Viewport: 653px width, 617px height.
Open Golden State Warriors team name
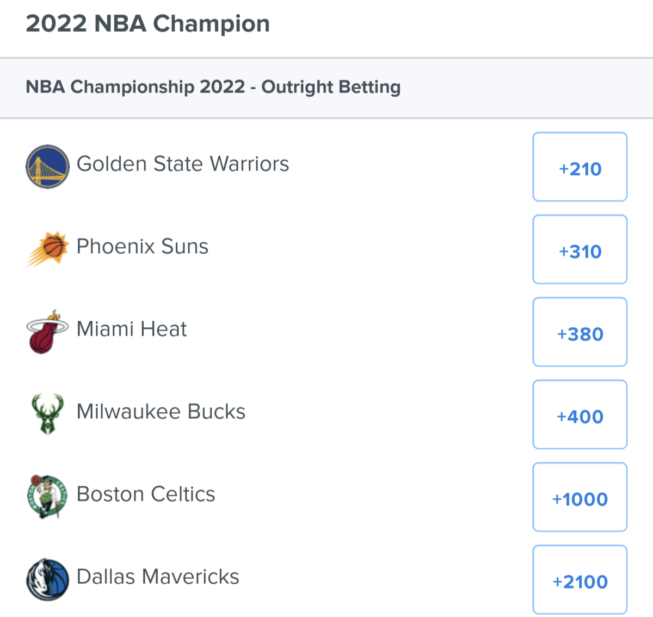[x=182, y=164]
